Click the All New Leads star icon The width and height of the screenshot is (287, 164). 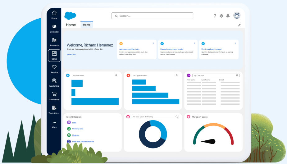[68, 75]
